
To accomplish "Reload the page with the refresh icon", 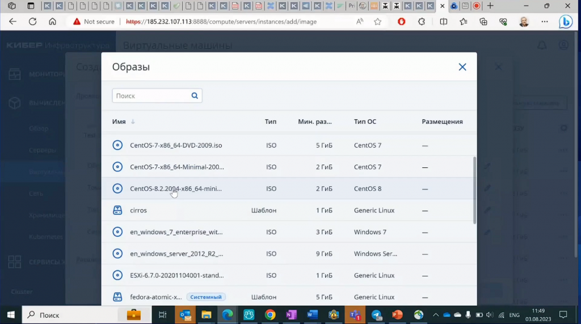I will [x=32, y=22].
